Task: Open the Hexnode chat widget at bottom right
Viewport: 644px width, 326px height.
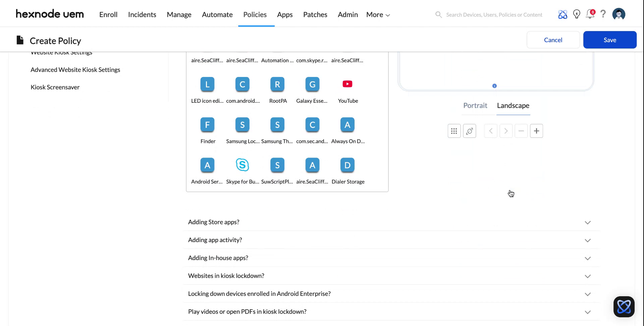Action: 624,306
